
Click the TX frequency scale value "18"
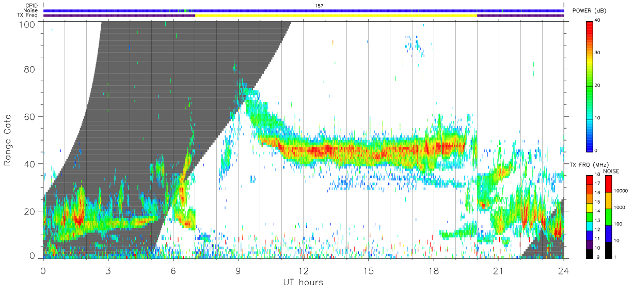(x=598, y=175)
